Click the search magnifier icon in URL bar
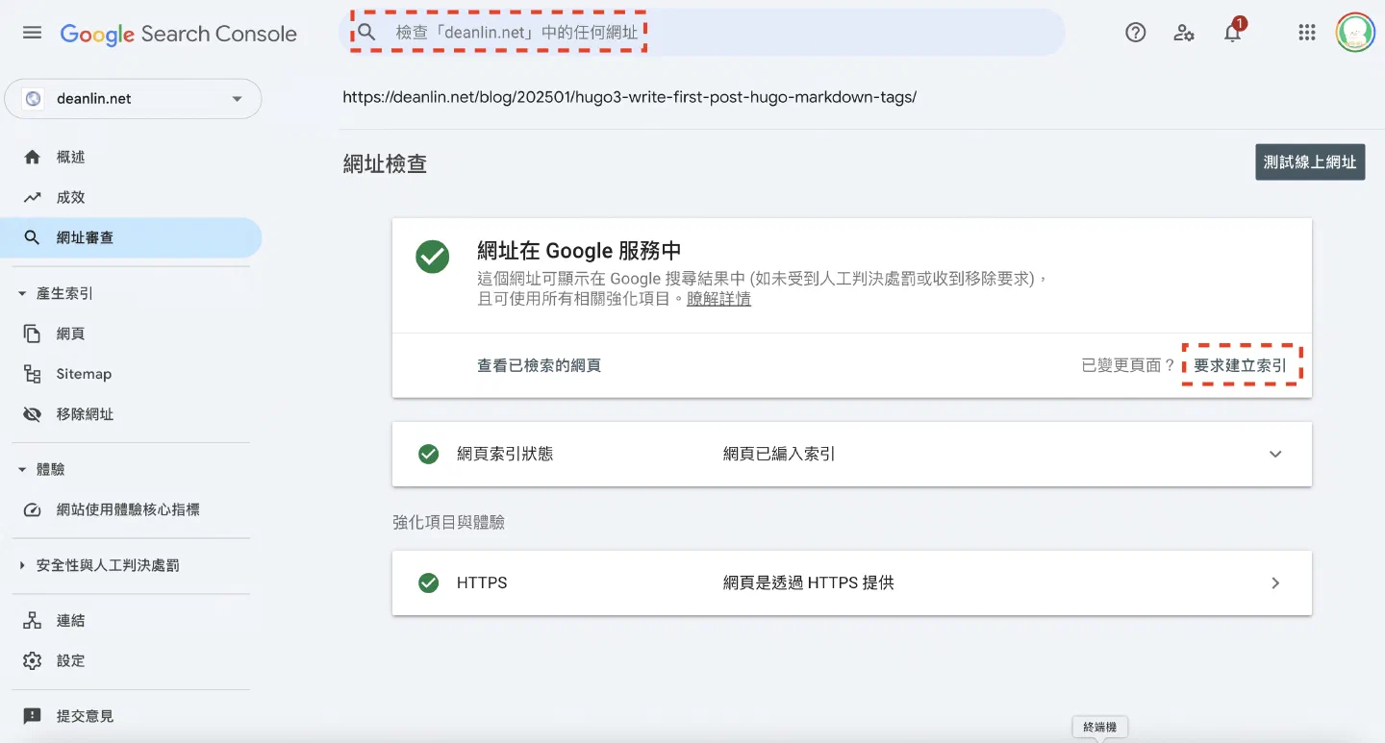Image resolution: width=1385 pixels, height=743 pixels. tap(366, 33)
